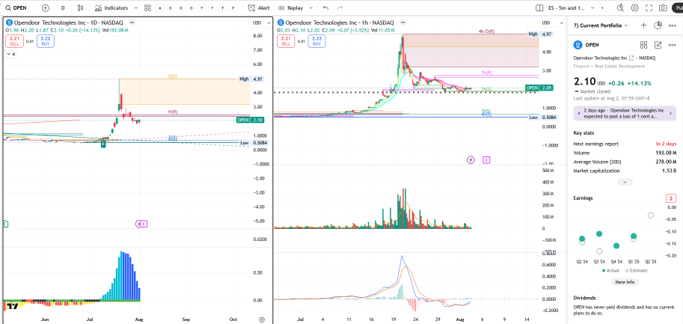The height and width of the screenshot is (324, 683).
Task: Click the lightning news marker on 1h chart
Action: point(471,160)
